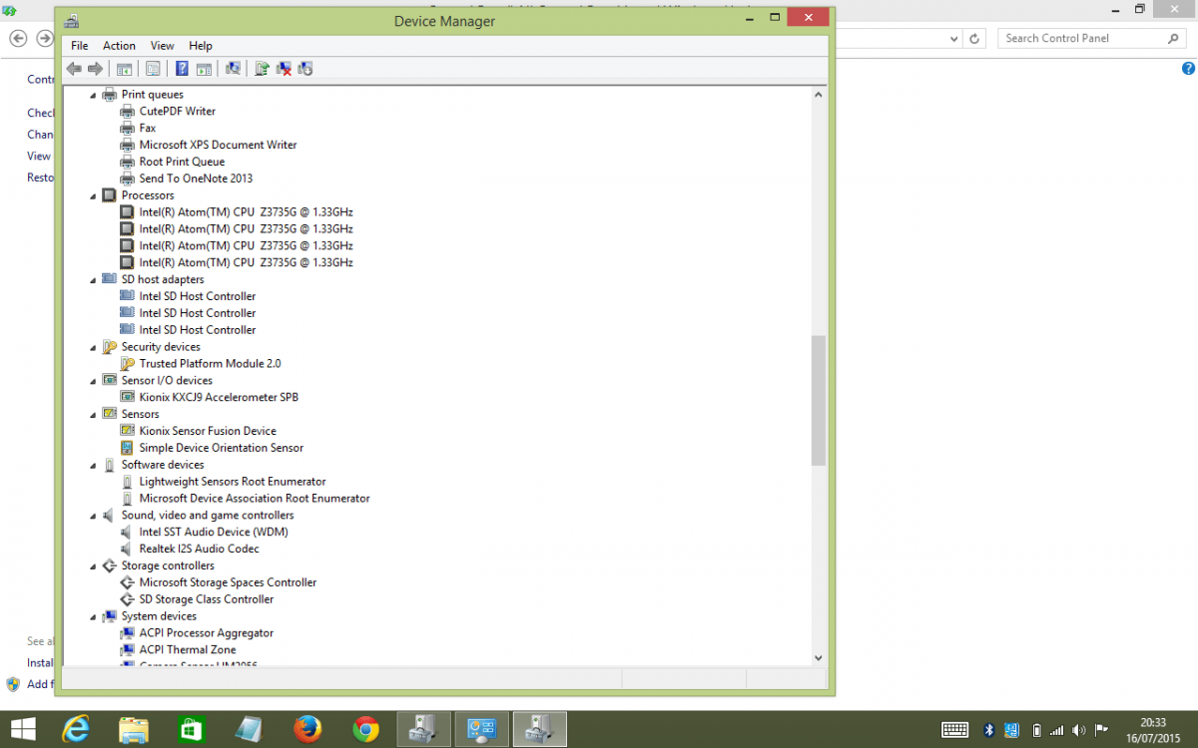Select Trusted Platform Module 2.0
Image resolution: width=1198 pixels, height=748 pixels.
210,364
